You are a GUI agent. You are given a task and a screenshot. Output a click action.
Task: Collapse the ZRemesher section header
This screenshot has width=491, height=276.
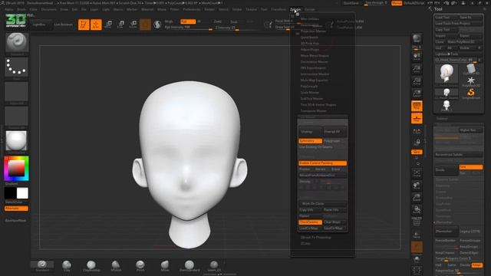click(444, 222)
